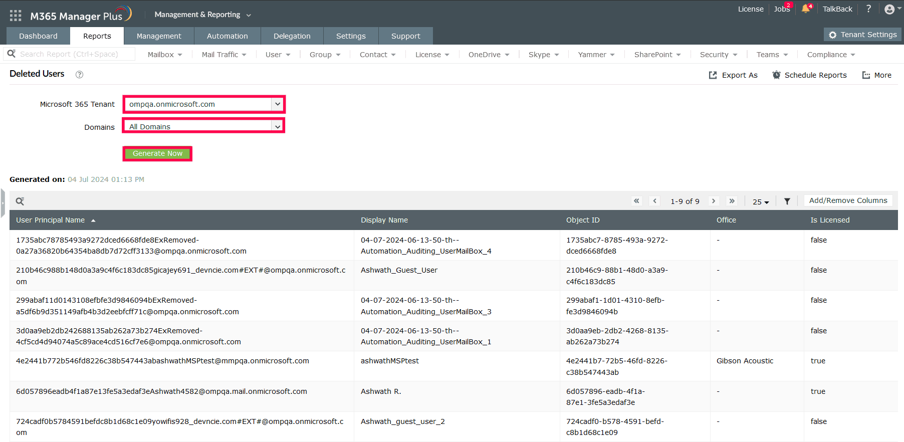Open the table filter funnel icon

[x=787, y=201]
